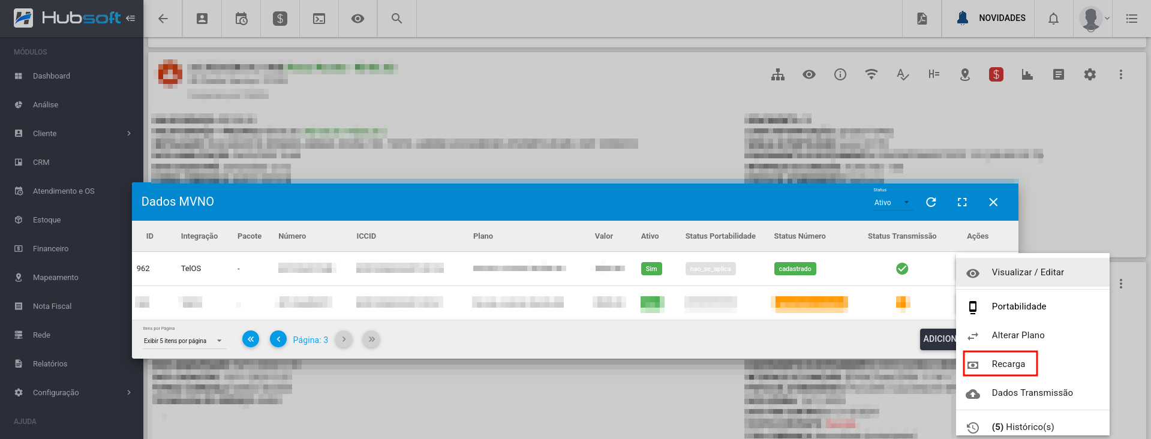Open the items per page dropdown
1151x439 pixels.
(x=183, y=341)
